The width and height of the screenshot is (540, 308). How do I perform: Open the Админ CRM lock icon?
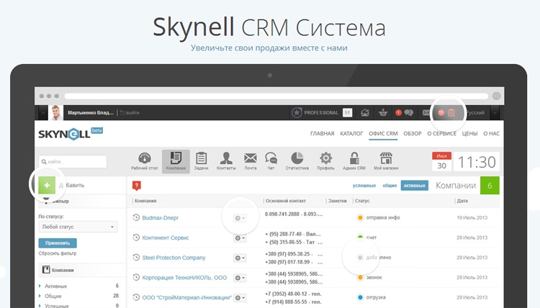tap(354, 161)
